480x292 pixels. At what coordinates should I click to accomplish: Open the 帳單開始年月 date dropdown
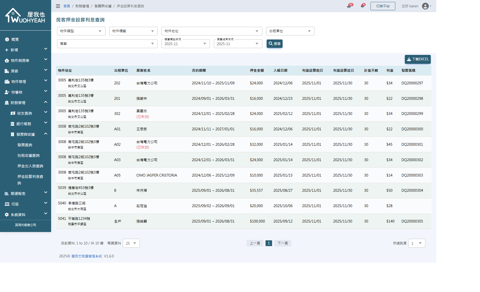[x=185, y=44]
